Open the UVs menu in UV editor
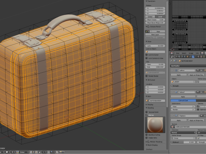The width and height of the screenshot is (206, 154). [x=197, y=53]
